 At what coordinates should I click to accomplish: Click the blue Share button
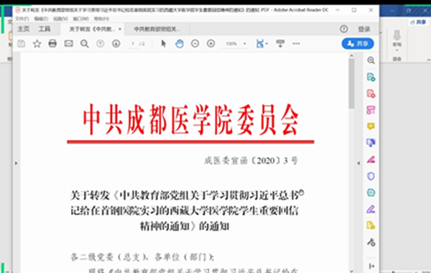pos(358,43)
